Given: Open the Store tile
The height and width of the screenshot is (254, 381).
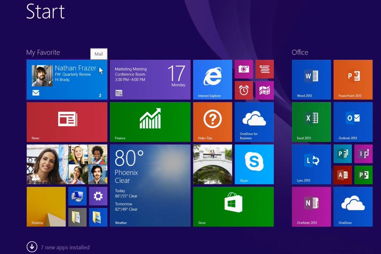Looking at the screenshot, I should click(234, 207).
